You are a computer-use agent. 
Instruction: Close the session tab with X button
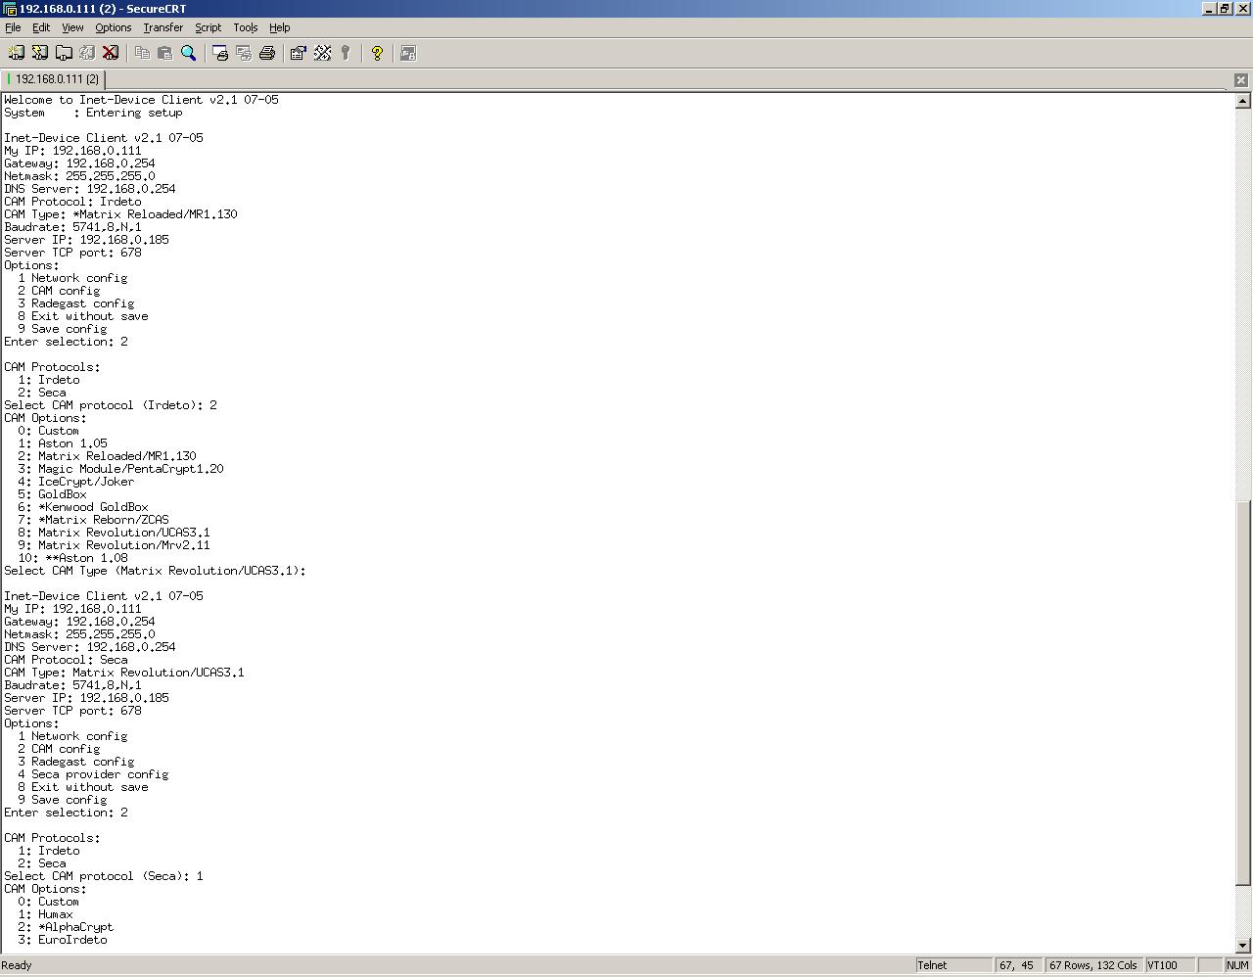(1240, 79)
